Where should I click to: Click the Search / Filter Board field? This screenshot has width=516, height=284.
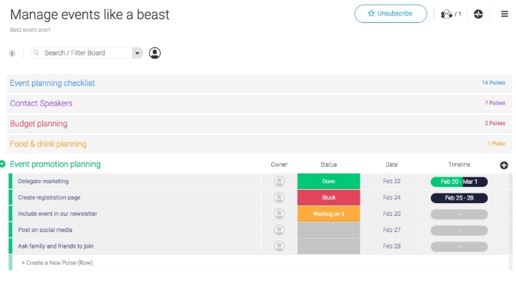pyautogui.click(x=82, y=53)
